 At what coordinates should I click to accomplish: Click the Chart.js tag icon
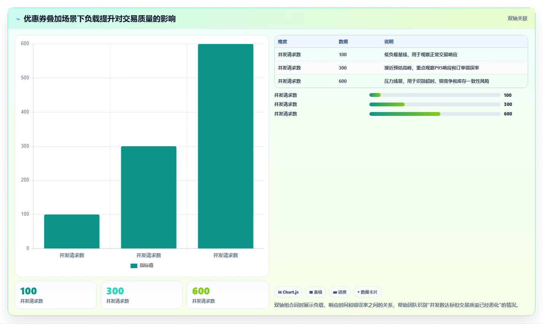pos(280,292)
